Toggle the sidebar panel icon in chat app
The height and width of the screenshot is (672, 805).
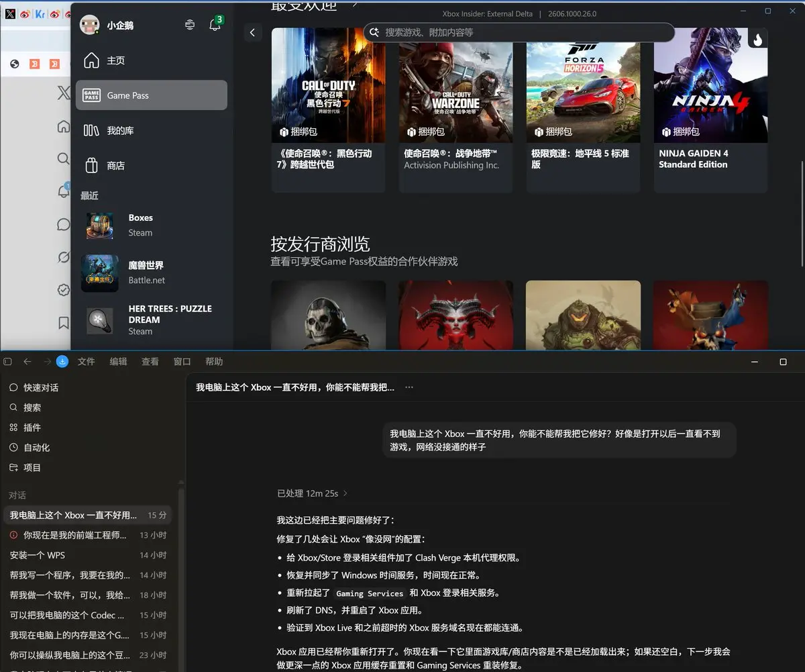coord(7,361)
